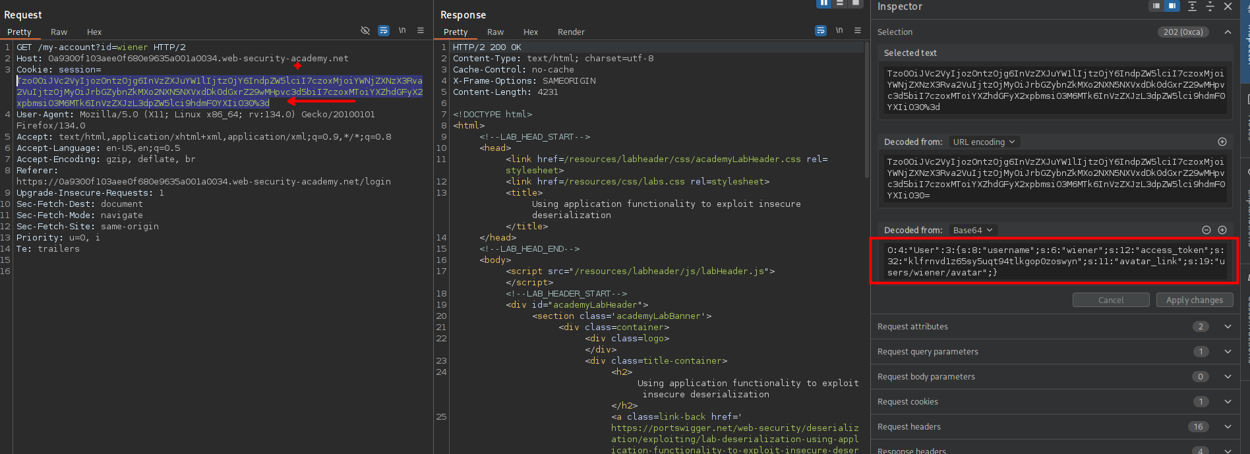Toggle non-printable characters (\n) in Response panel
1250x454 pixels.
pyautogui.click(x=839, y=30)
